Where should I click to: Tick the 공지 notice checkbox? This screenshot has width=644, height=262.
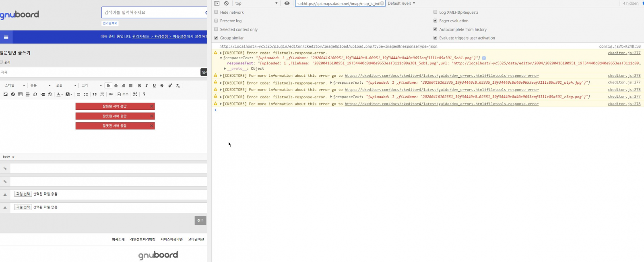pos(2,62)
